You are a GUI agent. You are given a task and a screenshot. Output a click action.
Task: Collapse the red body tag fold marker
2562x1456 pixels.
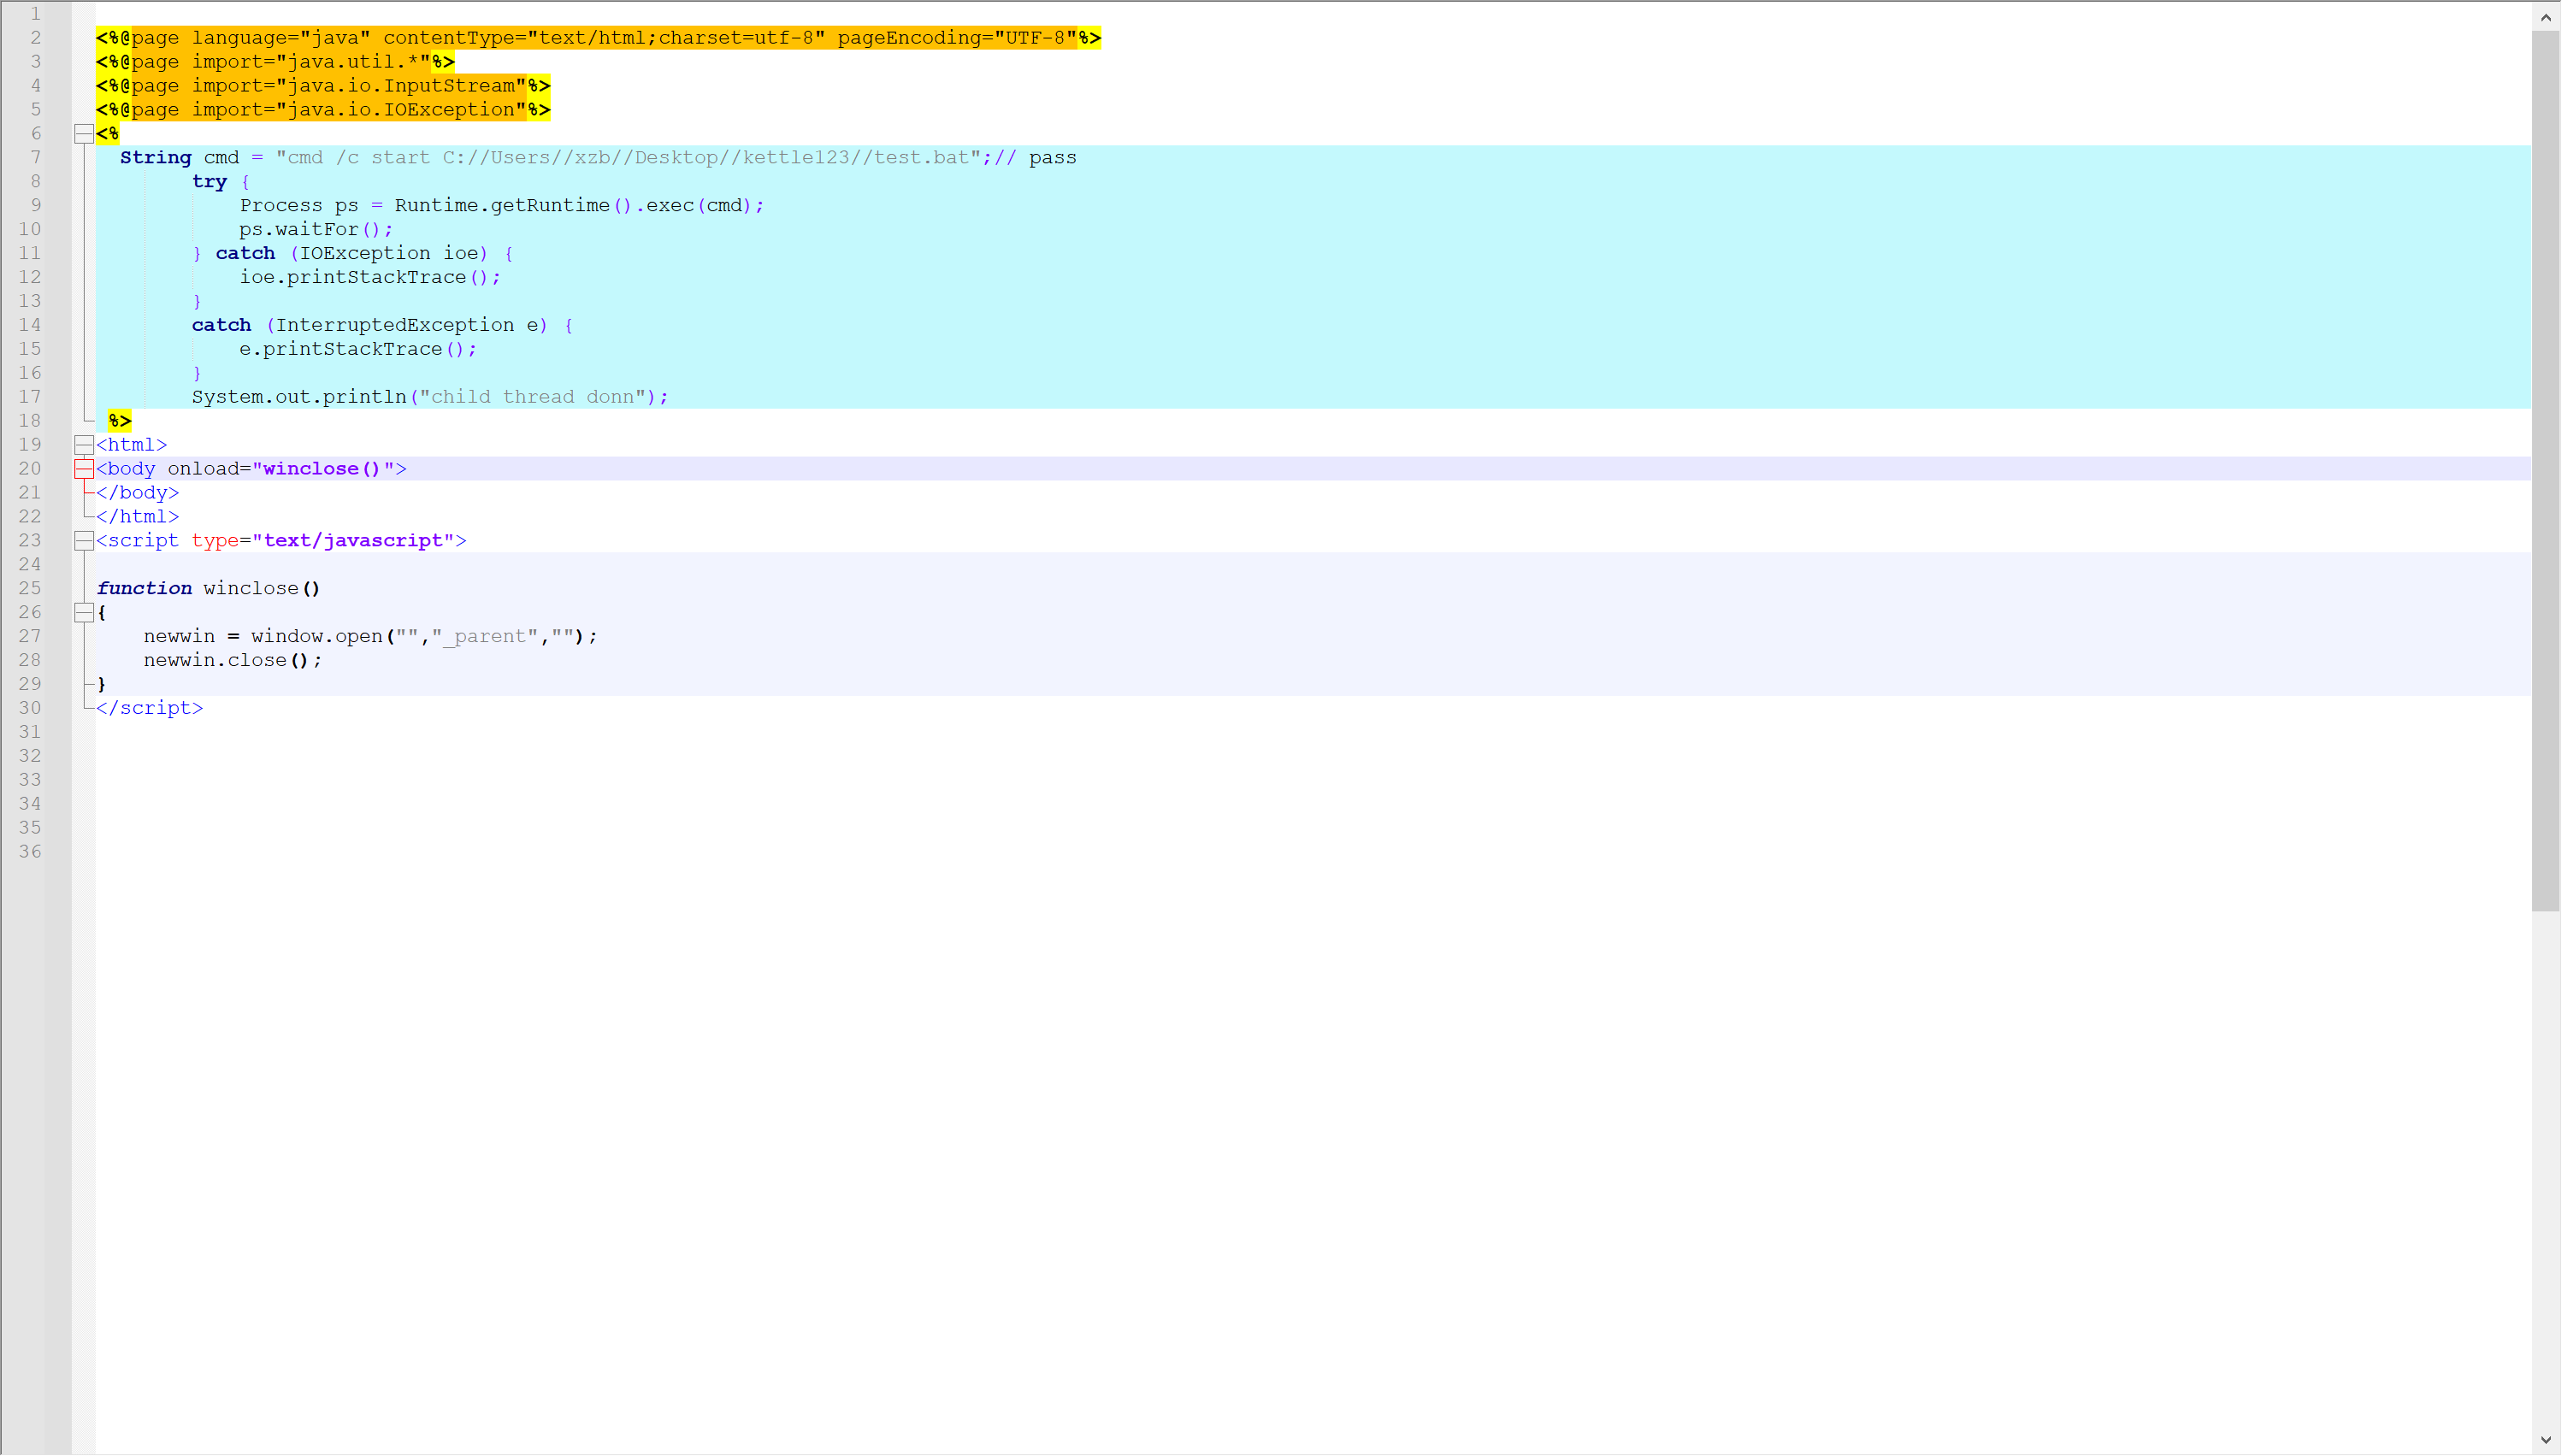84,469
